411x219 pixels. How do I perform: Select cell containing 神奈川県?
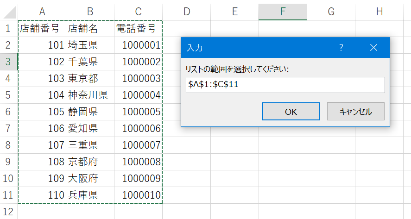[x=90, y=95]
